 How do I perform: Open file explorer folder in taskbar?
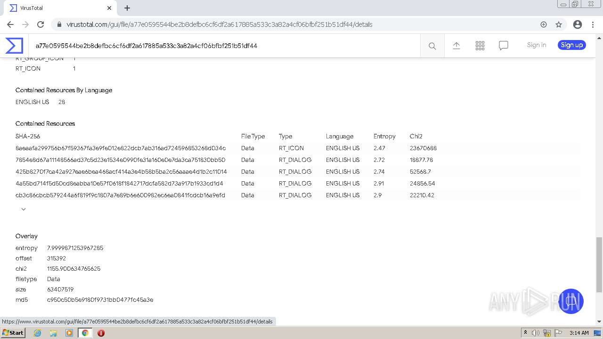pos(53,333)
